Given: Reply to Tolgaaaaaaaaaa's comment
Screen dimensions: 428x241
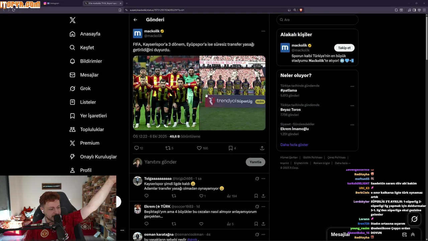Looking at the screenshot, I should 146,196.
